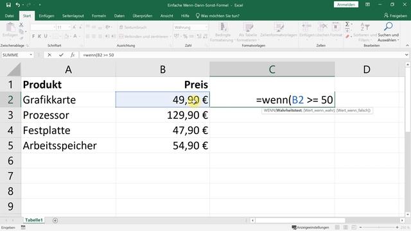Toggle Bold F formatting
The height and width of the screenshot is (231, 411).
click(x=33, y=36)
